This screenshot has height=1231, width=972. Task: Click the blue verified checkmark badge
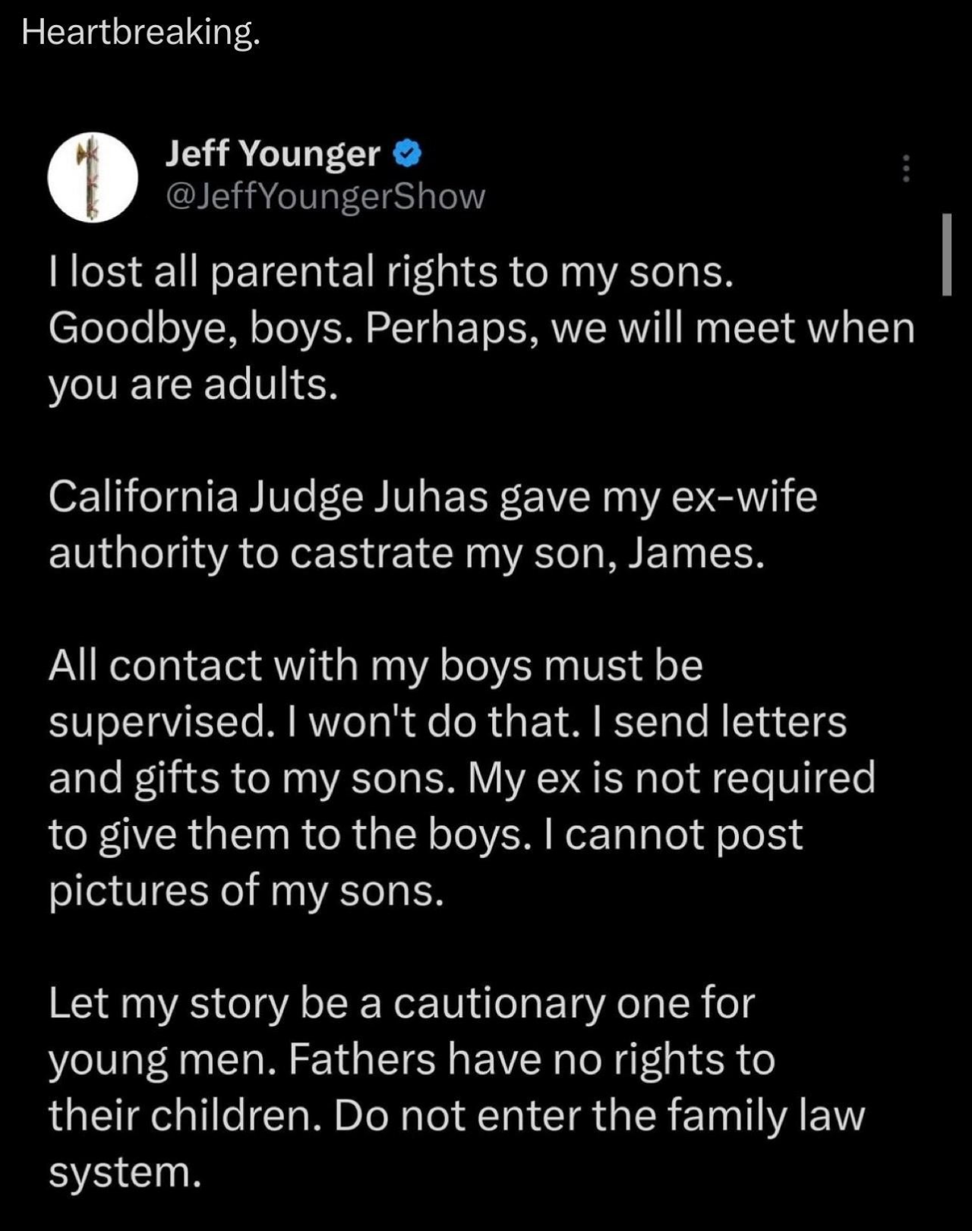coord(407,154)
